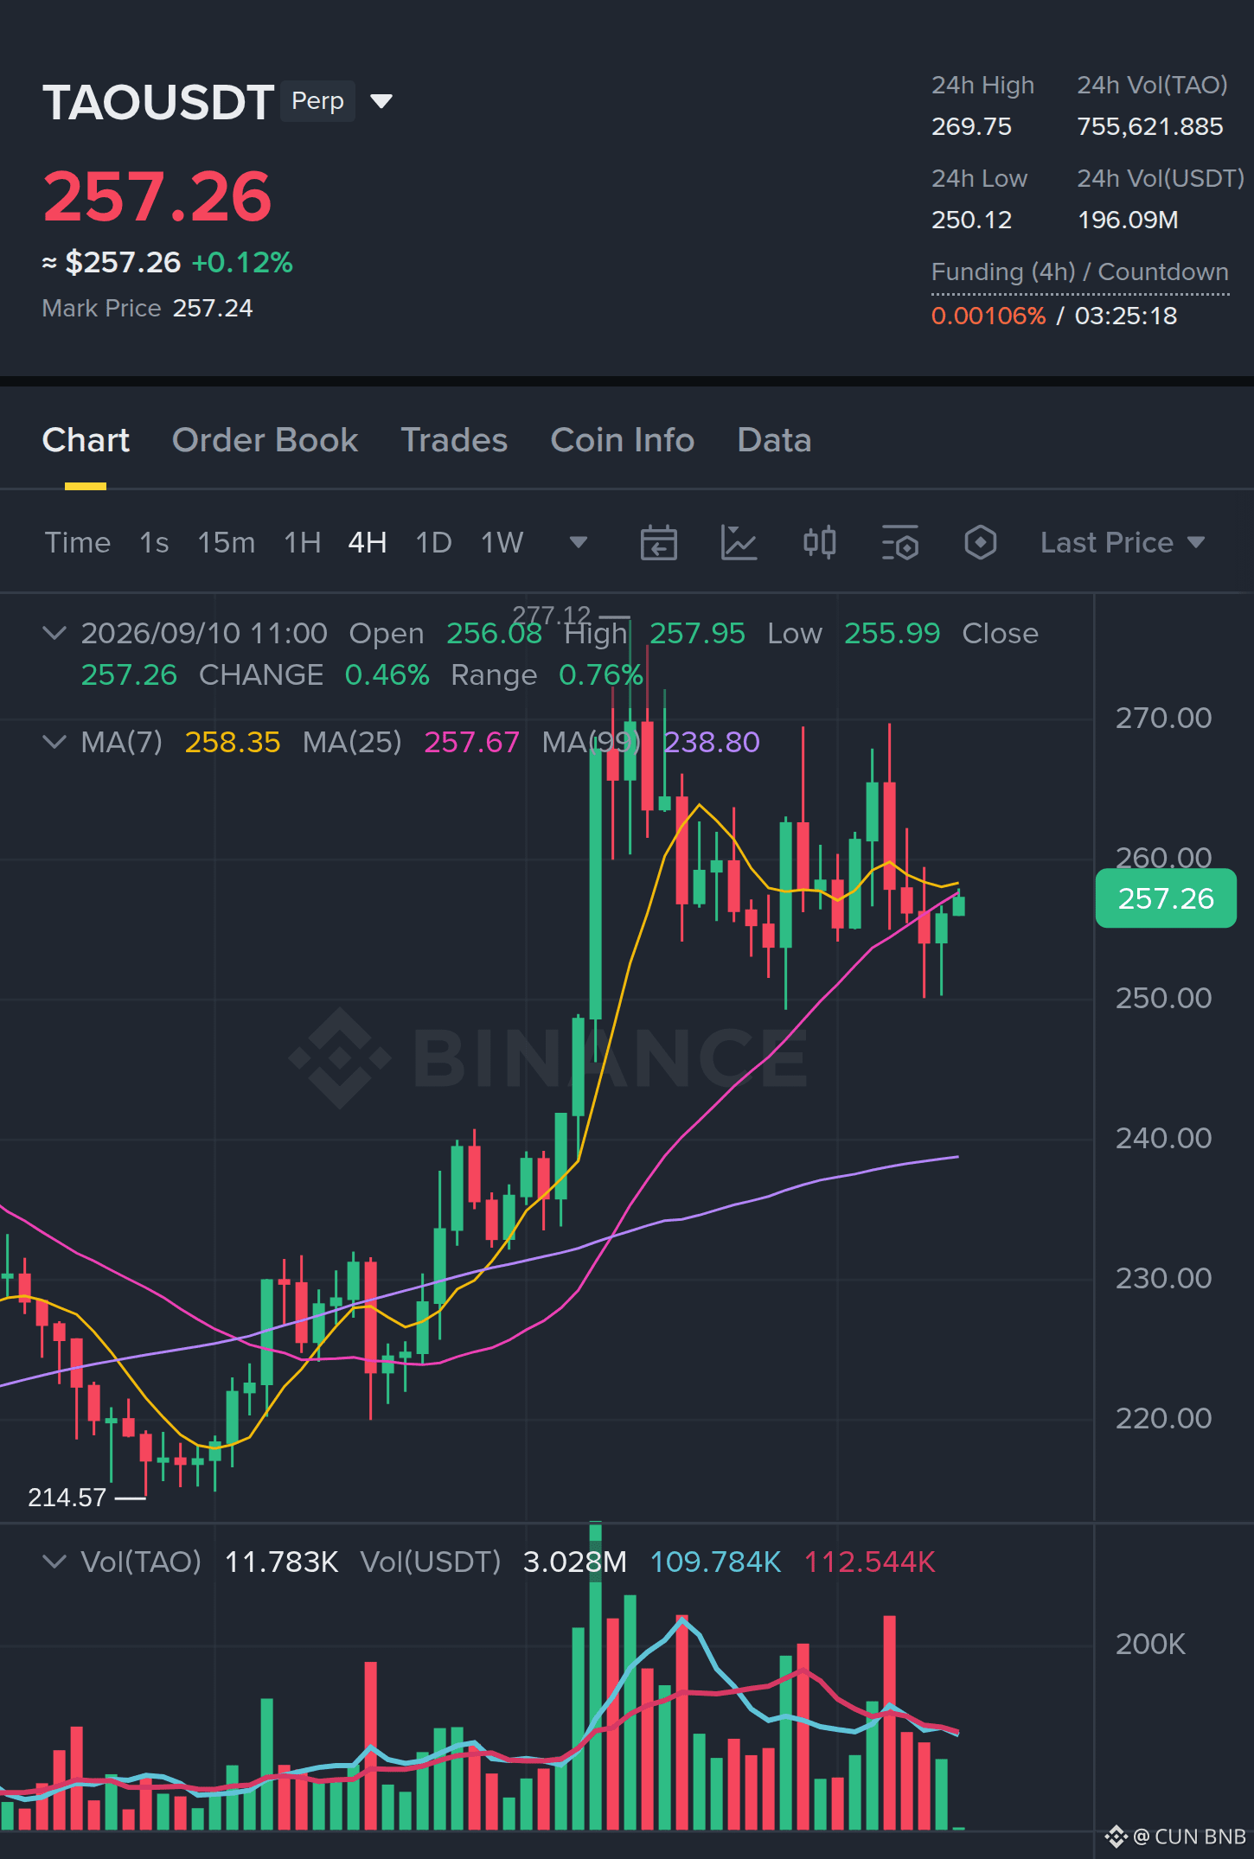Image resolution: width=1254 pixels, height=1859 pixels.
Task: Select the 1D timeframe
Action: 433,543
